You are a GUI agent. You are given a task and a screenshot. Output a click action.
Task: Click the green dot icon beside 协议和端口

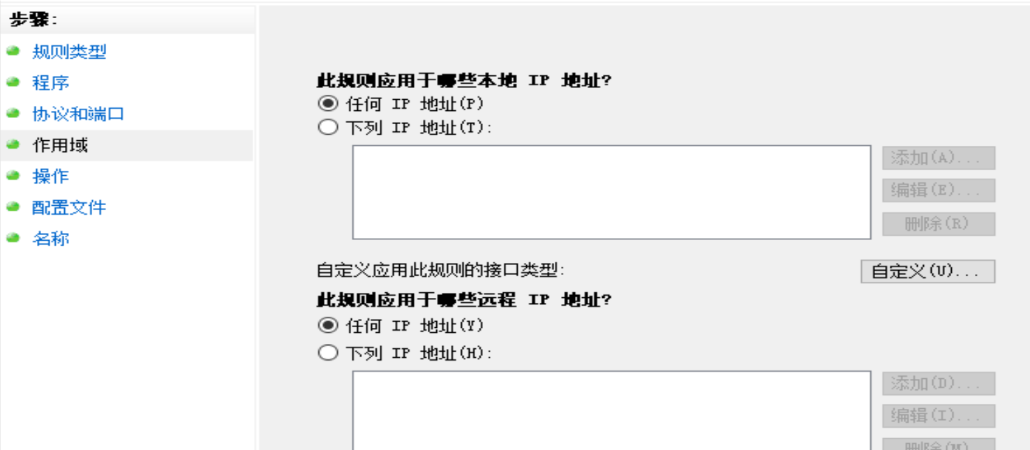12,112
